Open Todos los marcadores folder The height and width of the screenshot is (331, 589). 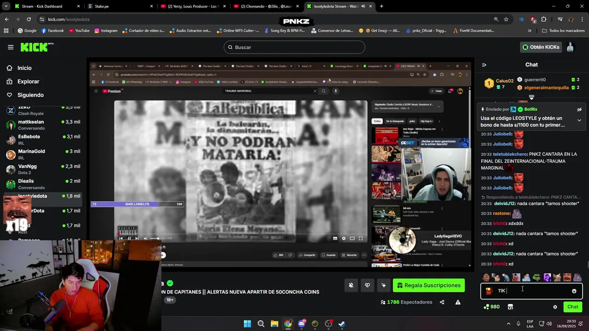tap(563, 31)
